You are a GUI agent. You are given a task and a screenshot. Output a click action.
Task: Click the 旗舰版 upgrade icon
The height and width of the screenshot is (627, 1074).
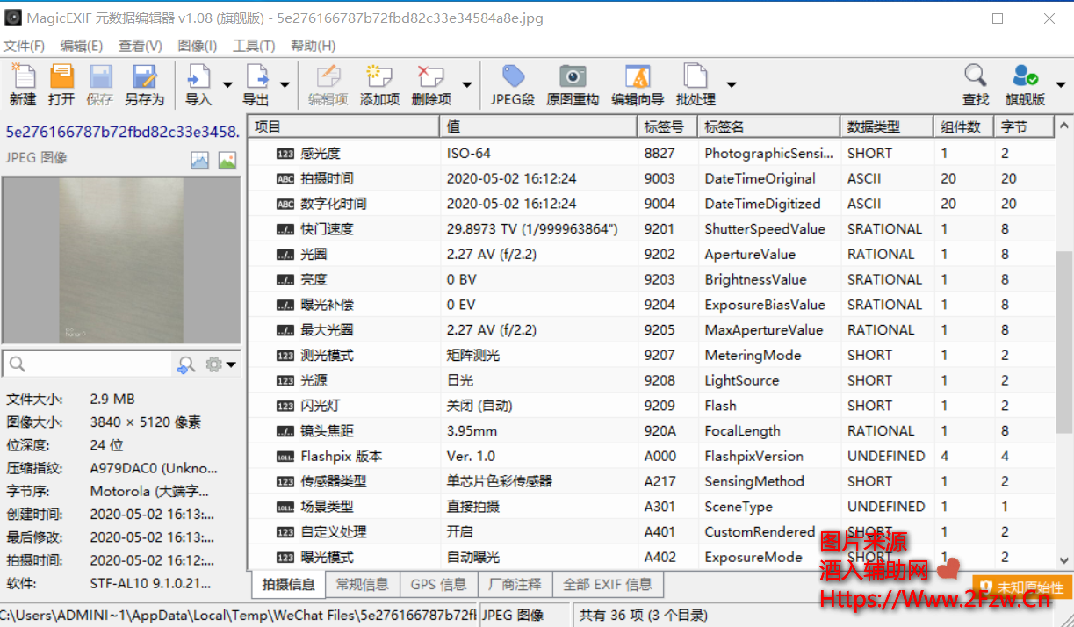(1024, 84)
